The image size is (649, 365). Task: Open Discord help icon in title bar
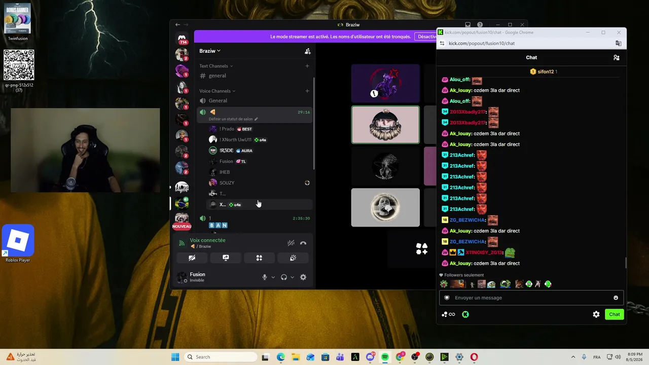(x=480, y=25)
